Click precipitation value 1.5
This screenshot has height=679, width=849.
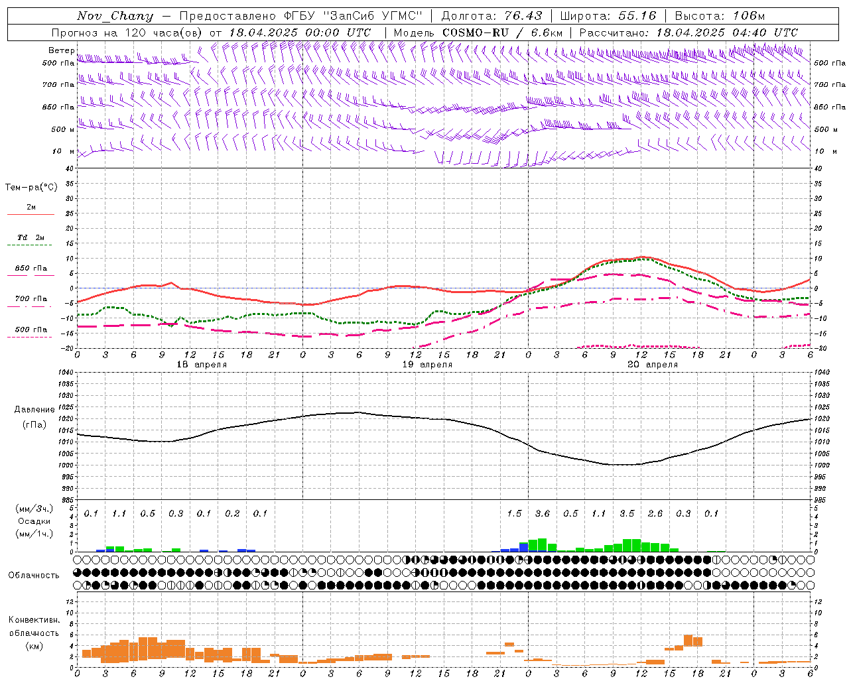tap(514, 513)
